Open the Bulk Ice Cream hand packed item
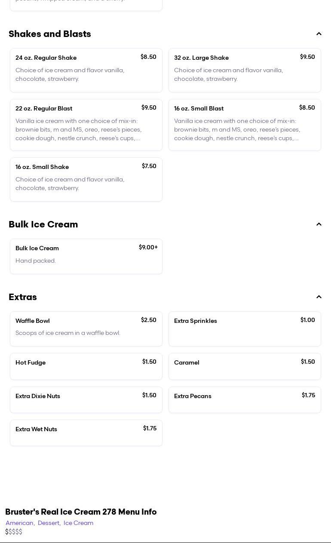 (86, 256)
